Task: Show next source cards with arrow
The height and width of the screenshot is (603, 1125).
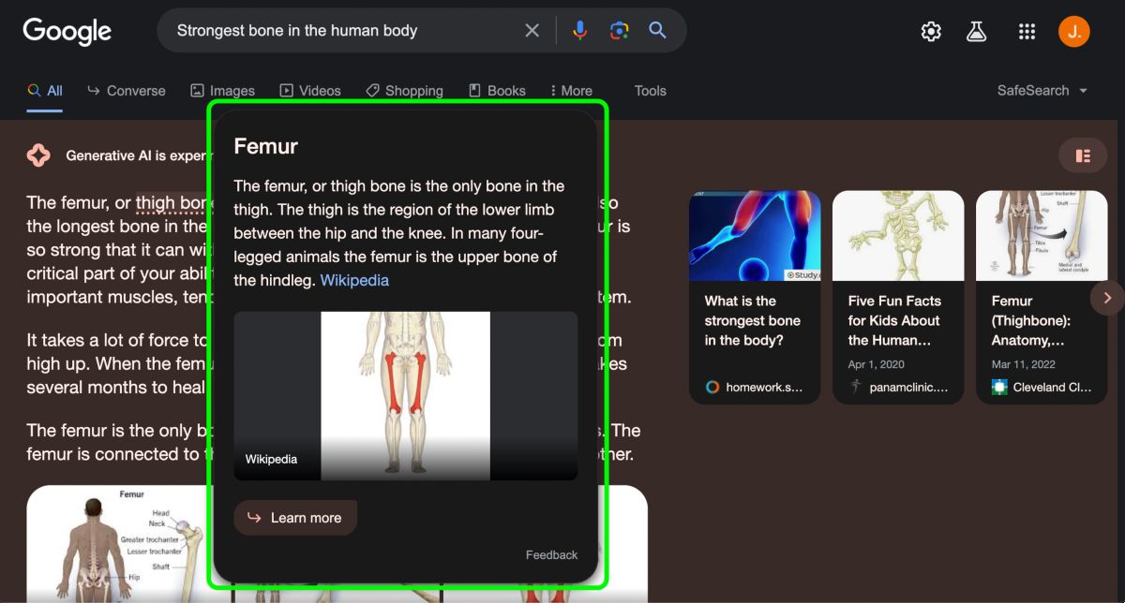Action: (x=1107, y=298)
